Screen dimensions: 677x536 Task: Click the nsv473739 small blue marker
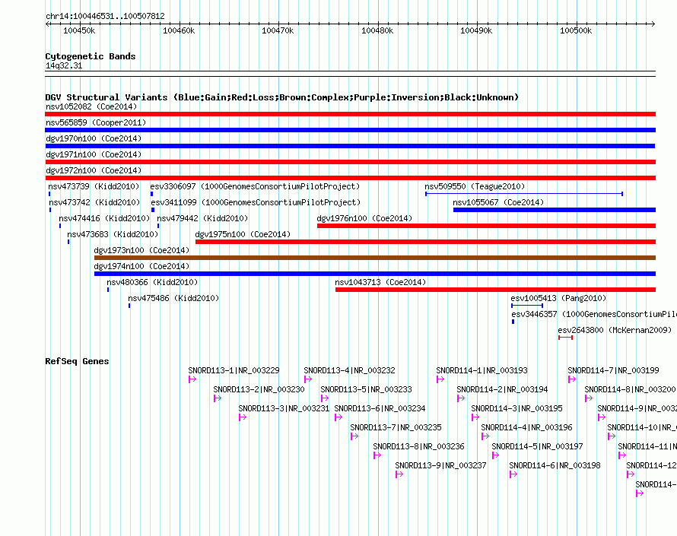[49, 194]
